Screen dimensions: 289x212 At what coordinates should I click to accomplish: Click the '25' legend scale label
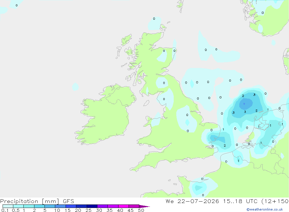click(x=89, y=210)
